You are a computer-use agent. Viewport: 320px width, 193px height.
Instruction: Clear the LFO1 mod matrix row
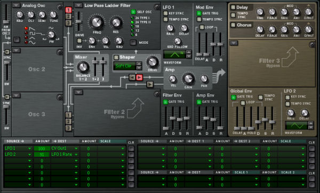point(131,149)
